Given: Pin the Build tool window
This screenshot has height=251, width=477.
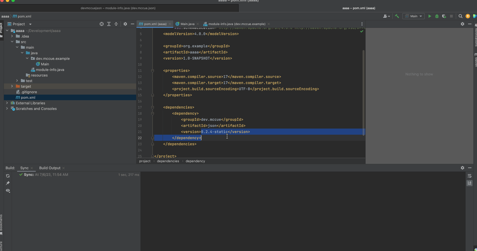Looking at the screenshot, I should [x=8, y=183].
